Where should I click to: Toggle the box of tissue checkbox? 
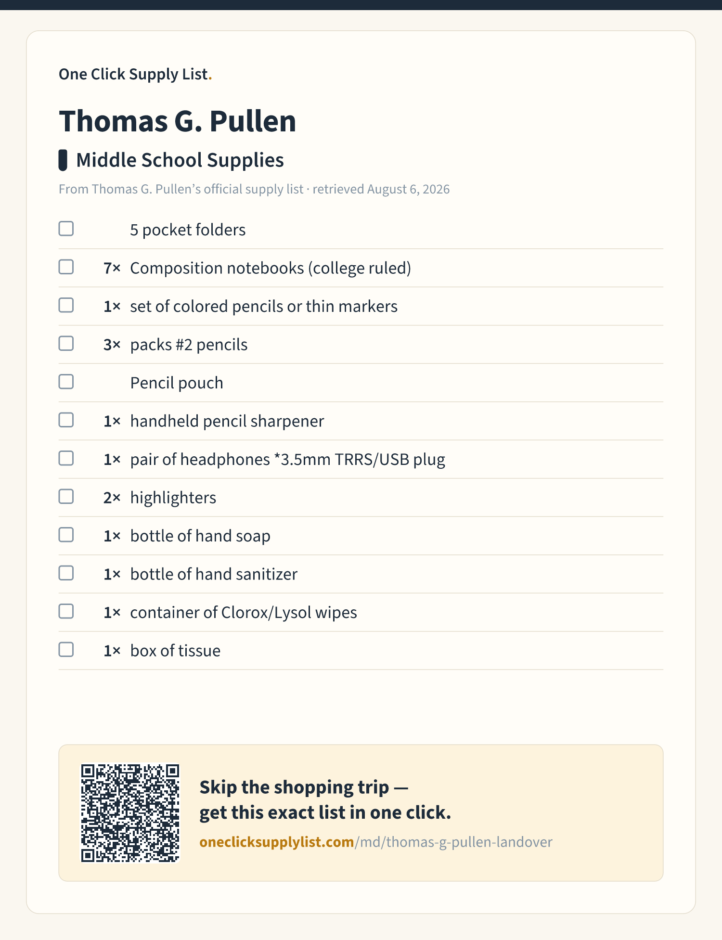tap(66, 649)
